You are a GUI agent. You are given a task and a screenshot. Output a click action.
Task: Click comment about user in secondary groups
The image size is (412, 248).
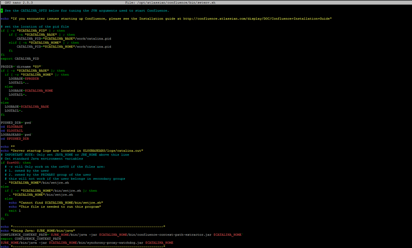coord(65,179)
